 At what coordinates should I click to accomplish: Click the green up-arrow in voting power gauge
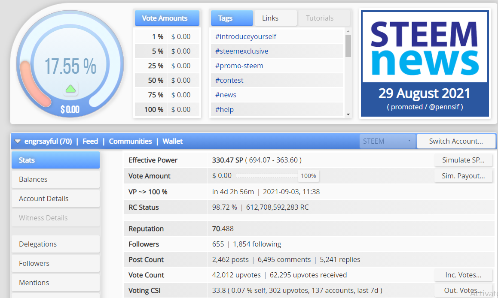[x=70, y=89]
